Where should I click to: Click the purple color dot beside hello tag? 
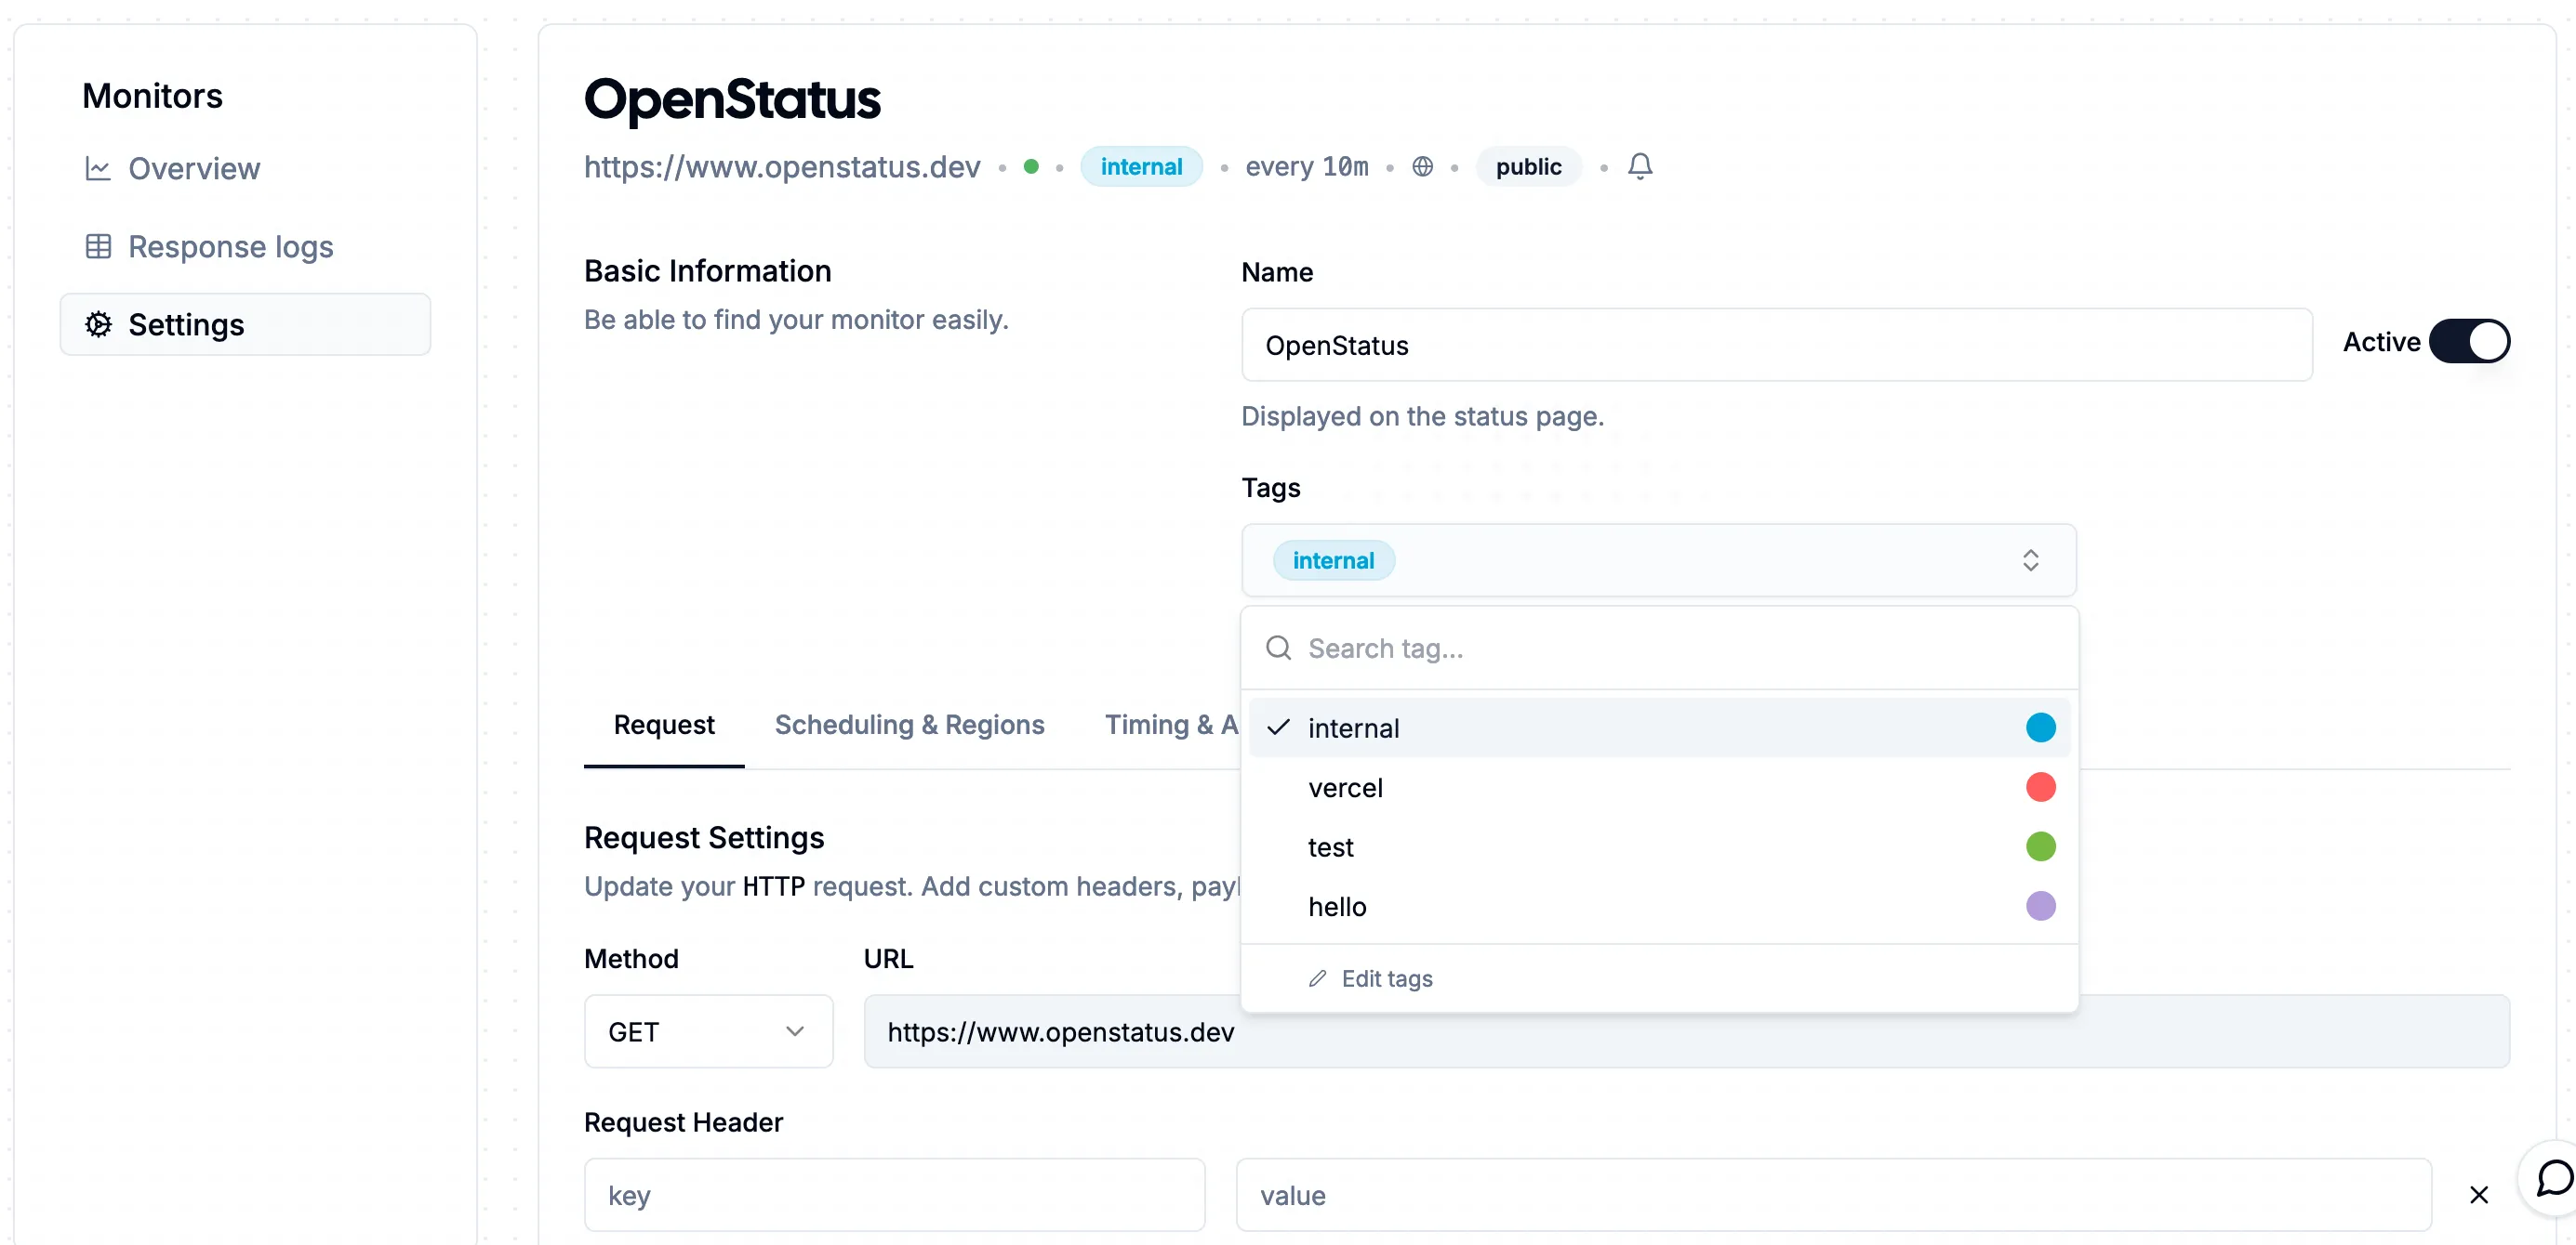coord(2041,905)
